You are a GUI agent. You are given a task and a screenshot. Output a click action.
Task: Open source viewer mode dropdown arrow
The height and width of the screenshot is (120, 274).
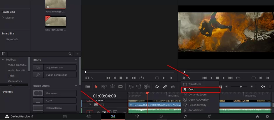coord(92,78)
